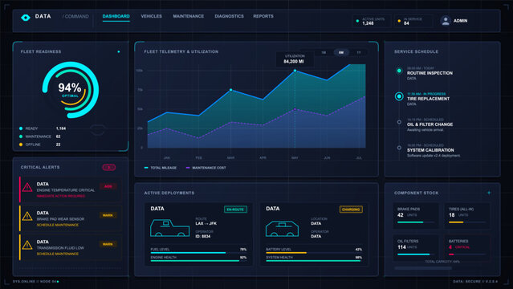The width and height of the screenshot is (513, 289).
Task: Click the Ready count 1,164 value
Action: tap(61, 128)
